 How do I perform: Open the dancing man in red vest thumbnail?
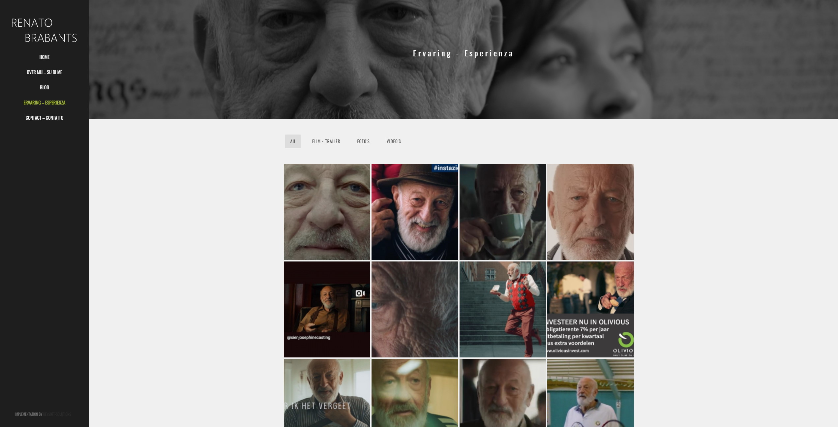503,309
